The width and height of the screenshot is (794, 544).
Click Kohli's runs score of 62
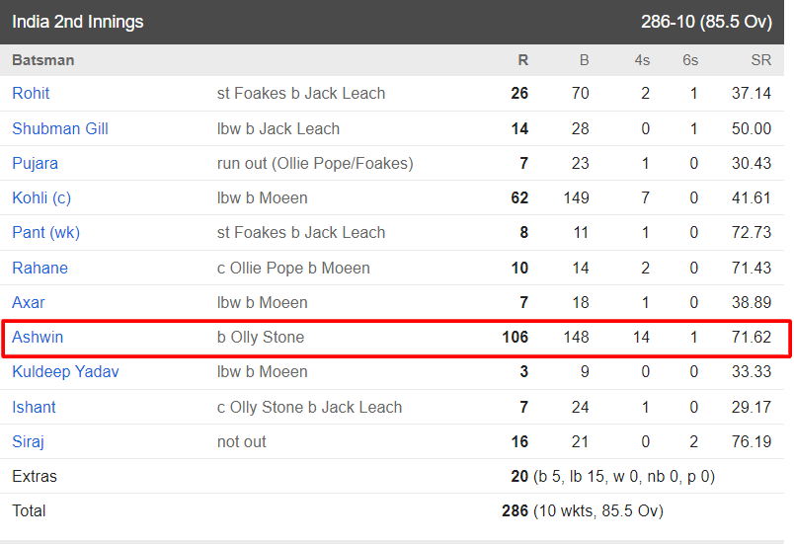pyautogui.click(x=519, y=197)
